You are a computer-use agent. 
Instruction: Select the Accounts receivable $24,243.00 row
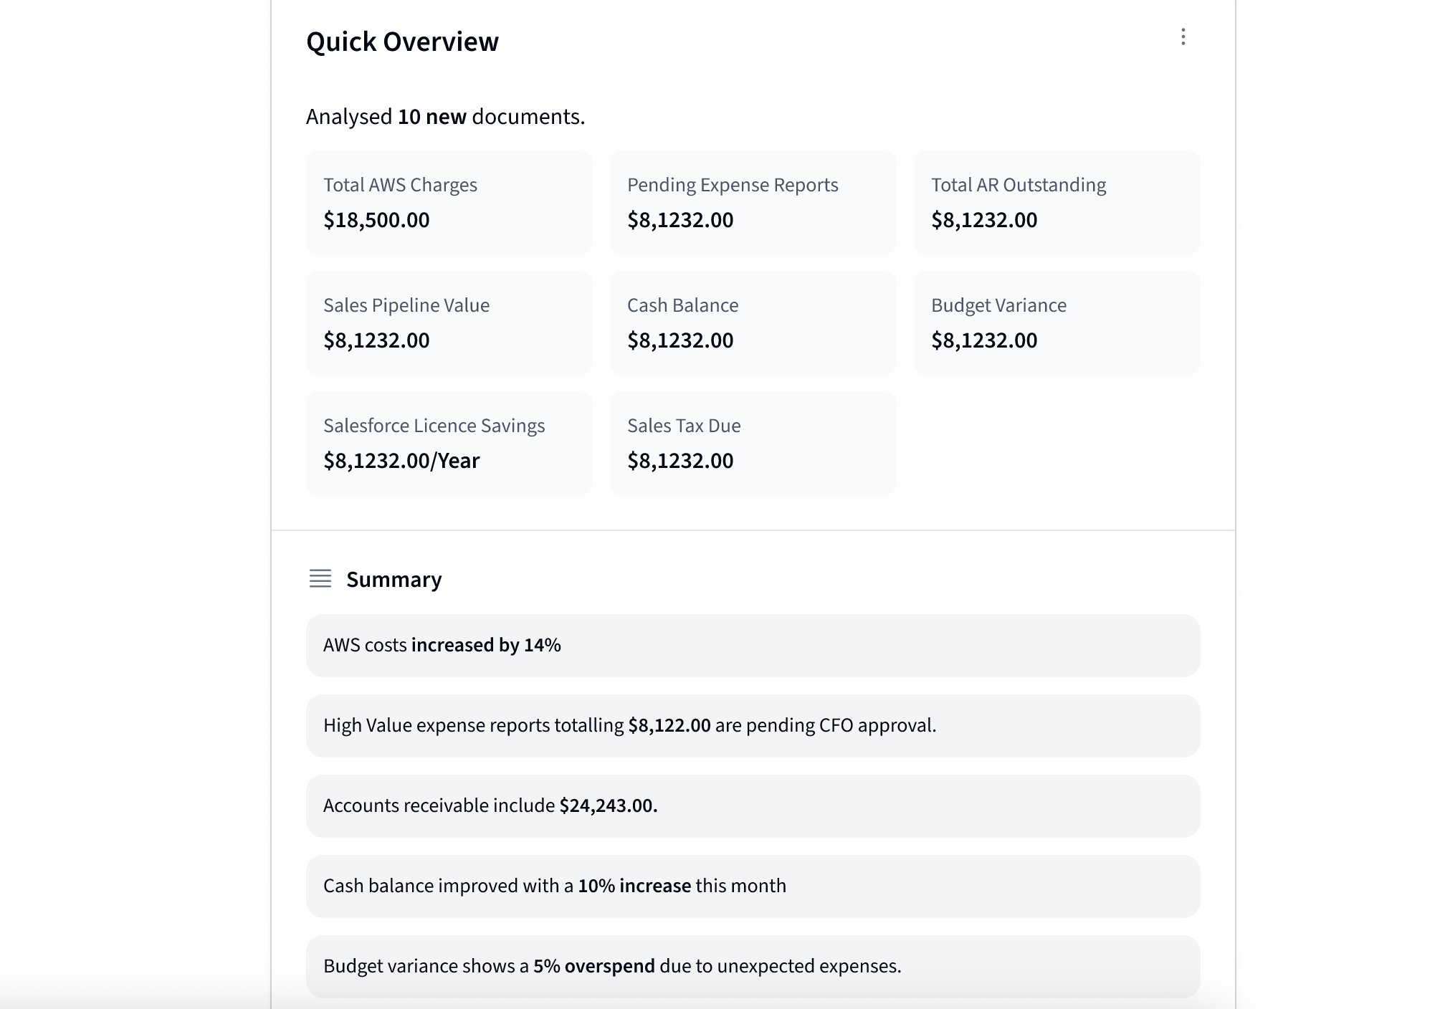753,806
